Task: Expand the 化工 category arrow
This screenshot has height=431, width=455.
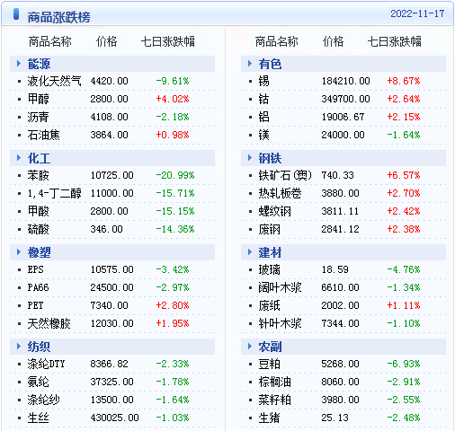Action: coord(19,158)
